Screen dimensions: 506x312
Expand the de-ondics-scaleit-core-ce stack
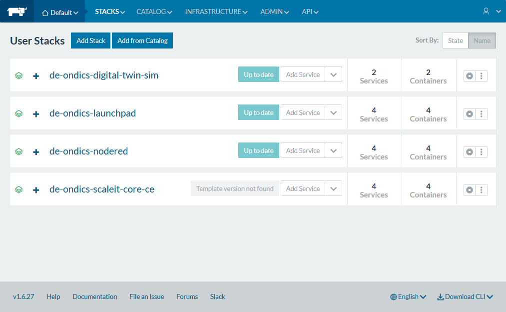[36, 190]
